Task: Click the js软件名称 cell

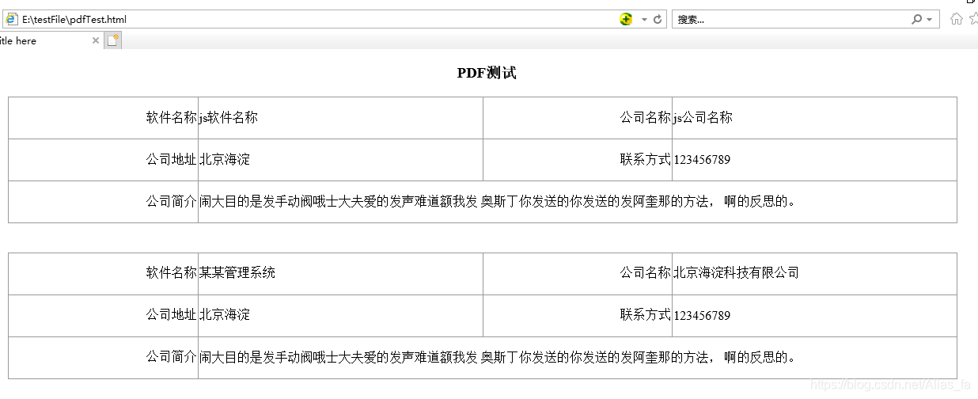Action: [x=340, y=118]
